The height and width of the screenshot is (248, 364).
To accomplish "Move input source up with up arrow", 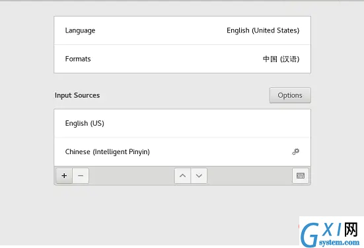I will (x=182, y=175).
